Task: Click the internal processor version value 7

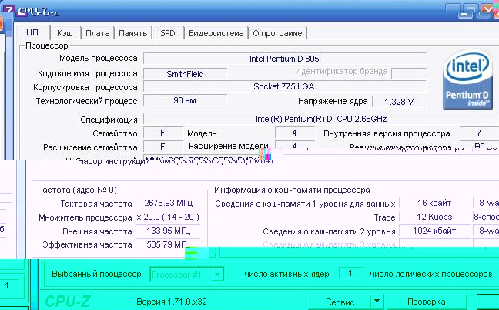Action: click(479, 133)
